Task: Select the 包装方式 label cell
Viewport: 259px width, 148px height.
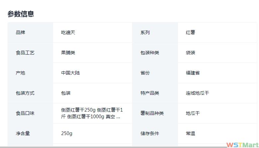Action: click(x=25, y=93)
